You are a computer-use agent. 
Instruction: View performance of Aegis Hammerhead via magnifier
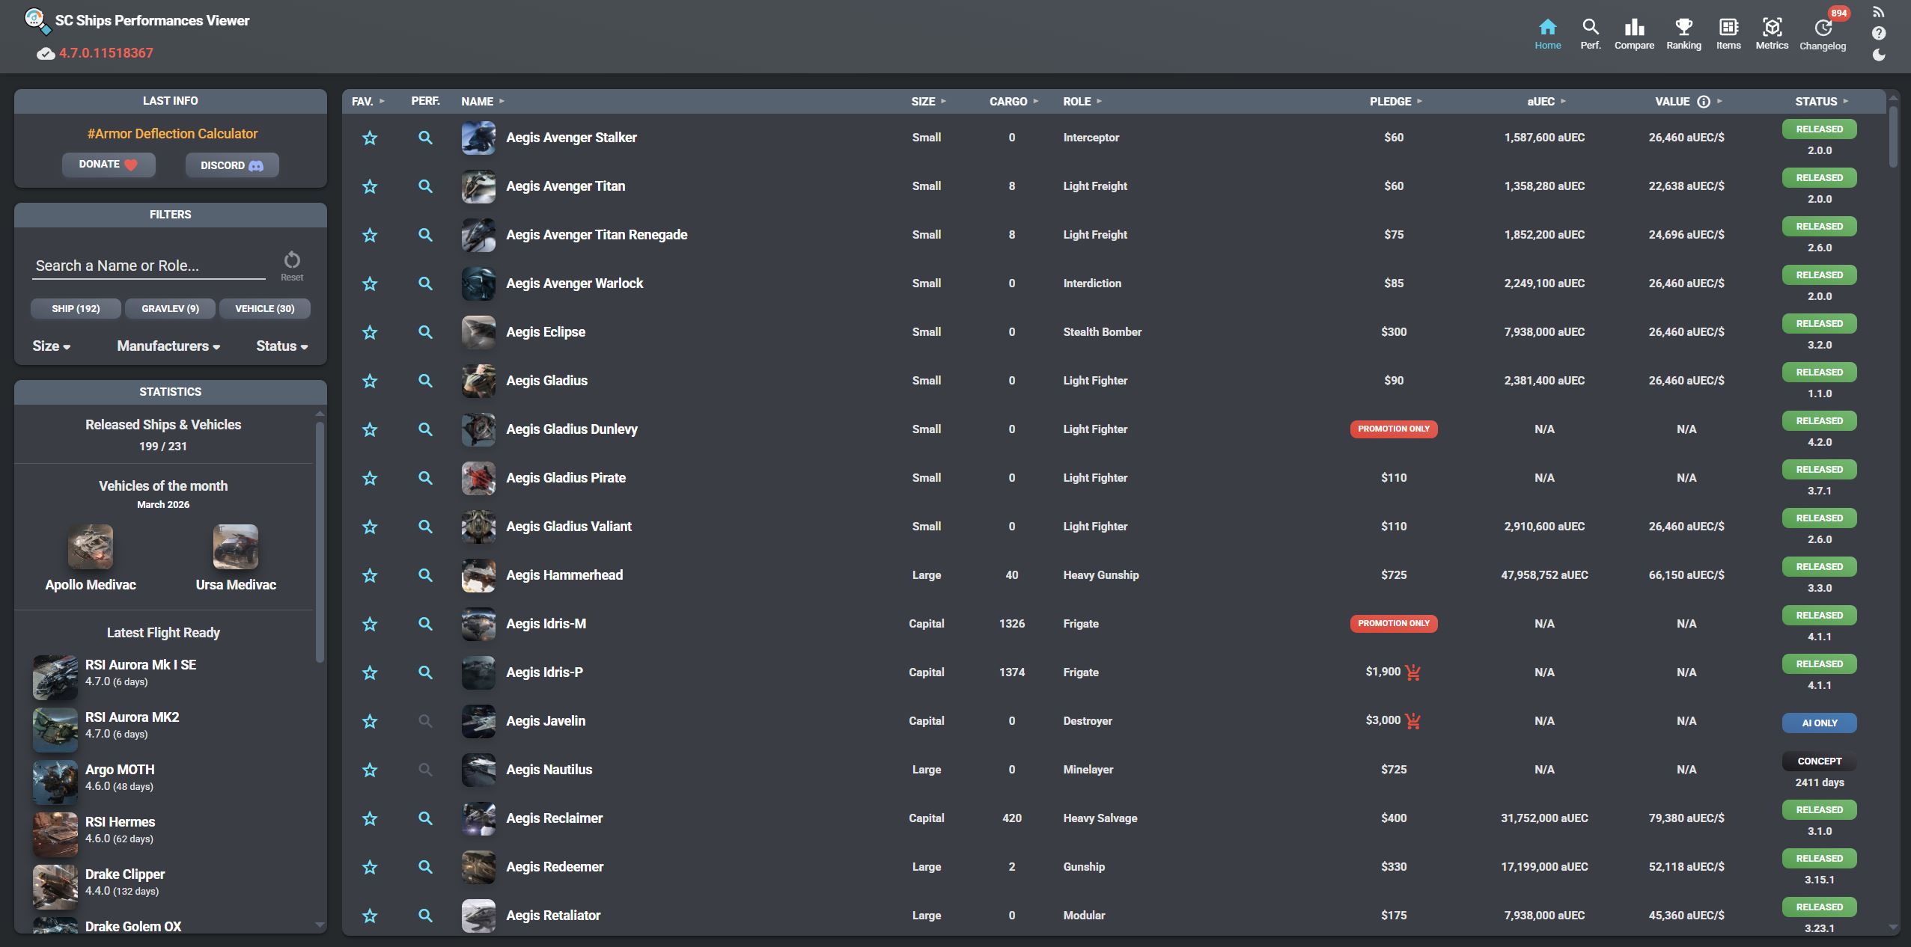point(425,574)
